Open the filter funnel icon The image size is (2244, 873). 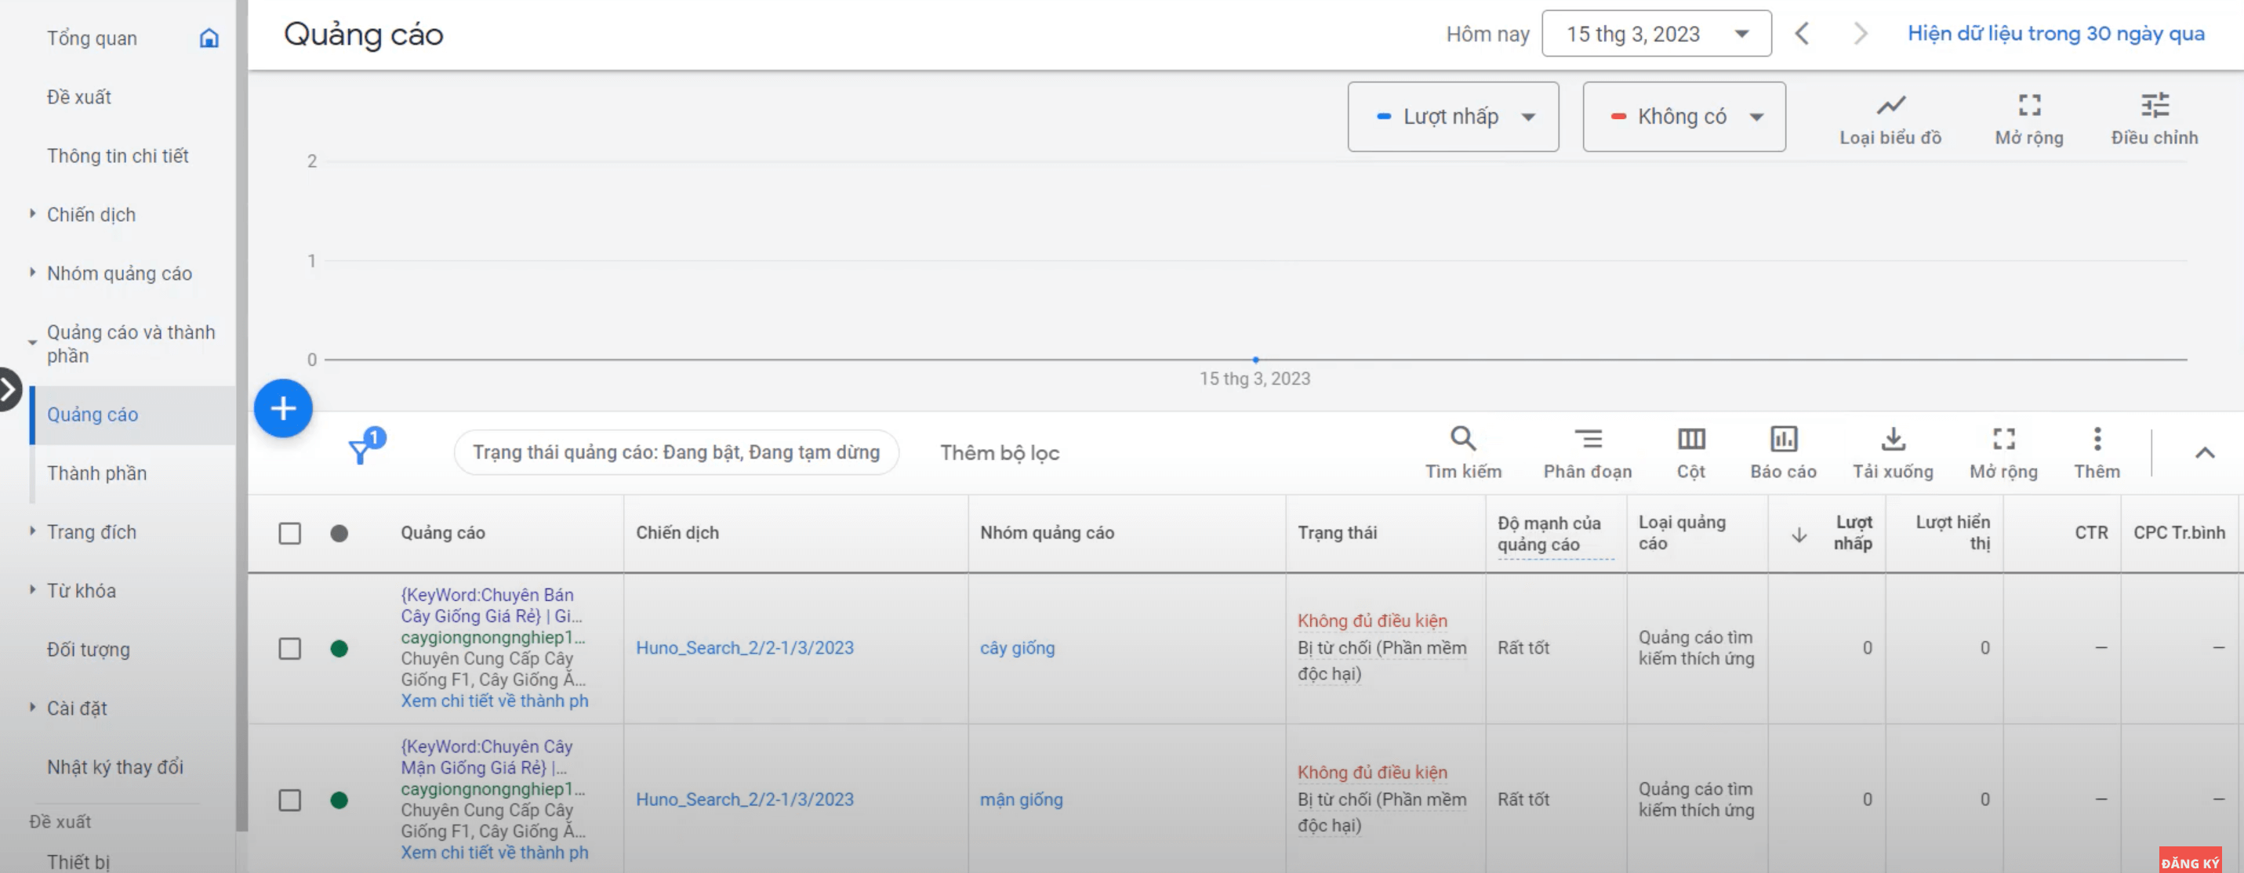pyautogui.click(x=360, y=451)
